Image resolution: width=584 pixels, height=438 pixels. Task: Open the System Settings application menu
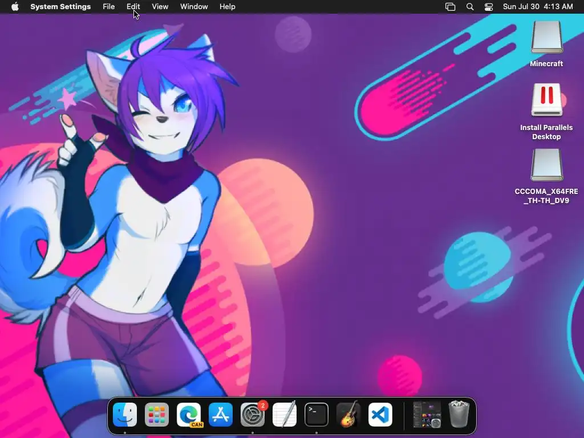pyautogui.click(x=60, y=7)
